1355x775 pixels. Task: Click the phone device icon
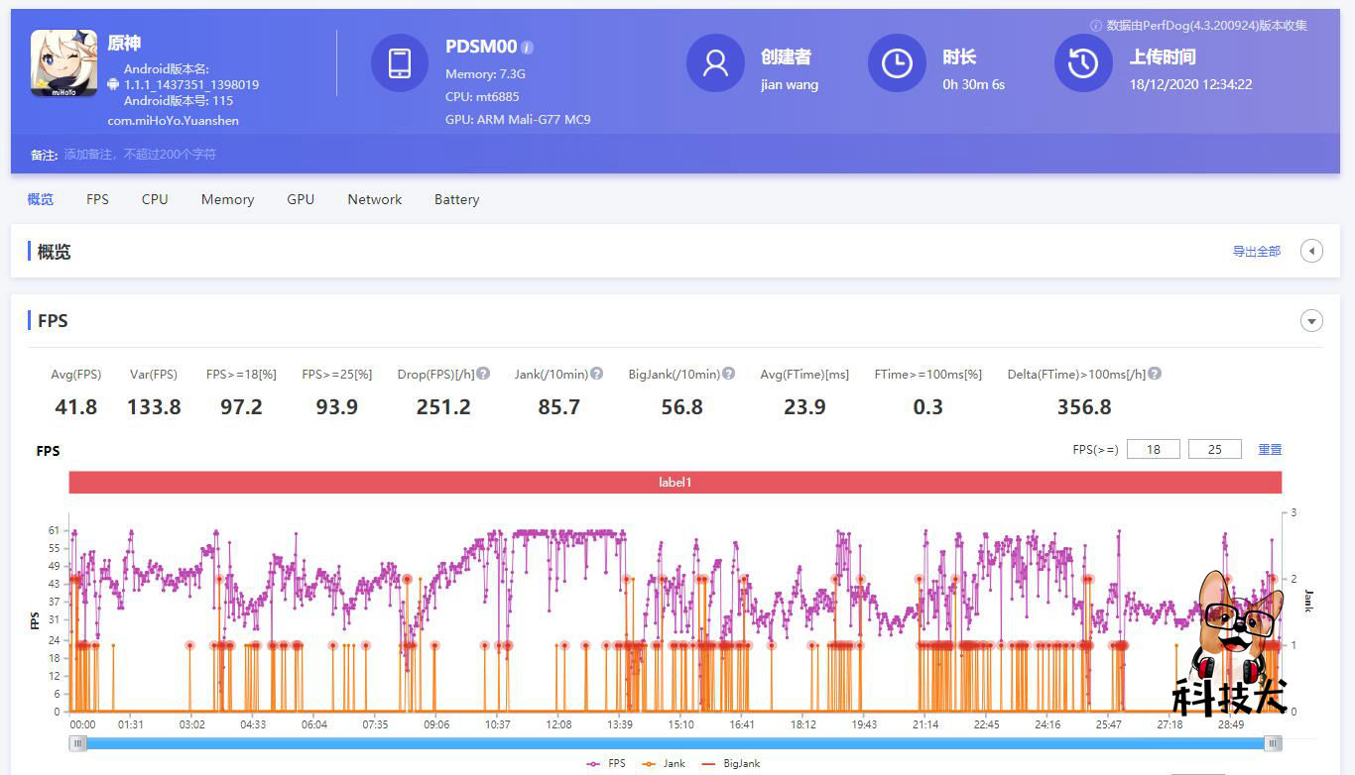[x=400, y=63]
